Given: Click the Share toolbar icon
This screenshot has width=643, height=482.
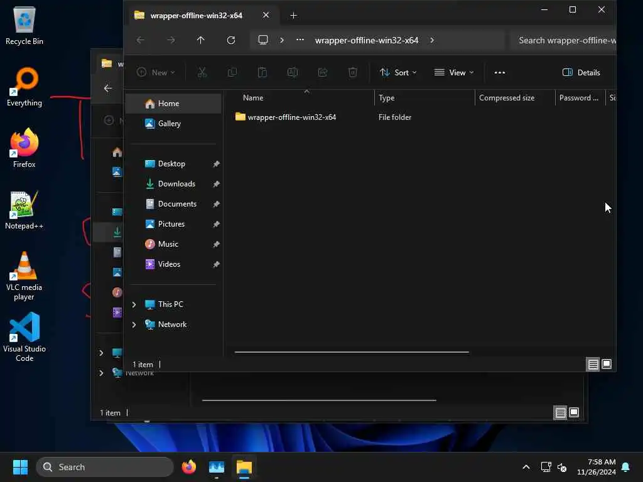Looking at the screenshot, I should [x=323, y=73].
